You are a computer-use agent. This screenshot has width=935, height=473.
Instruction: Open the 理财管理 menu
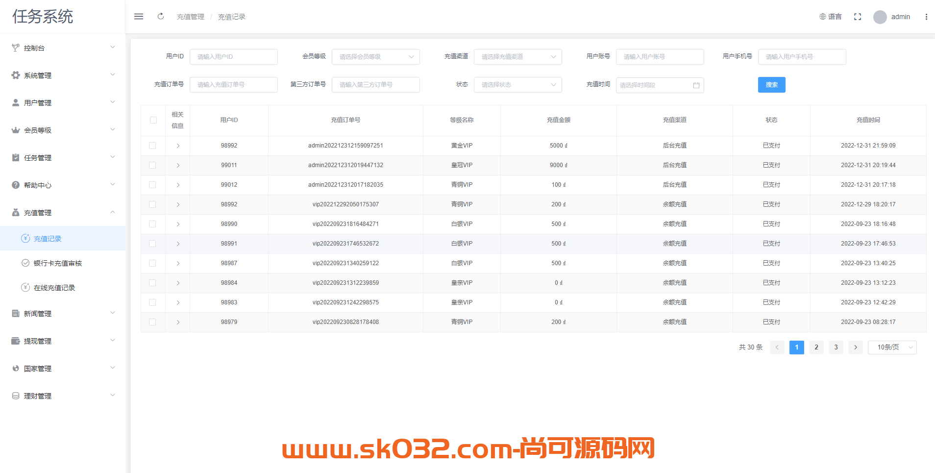[x=63, y=396]
